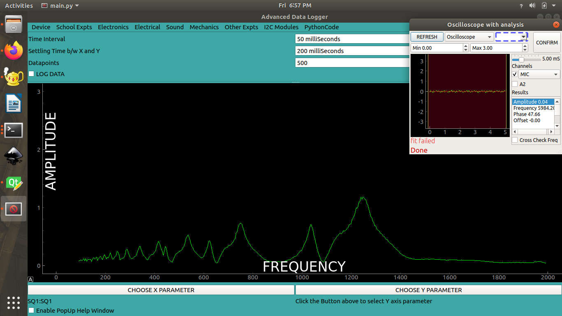Open the Oscilloscope mode dropdown
Viewport: 562px width, 316px height.
pos(469,37)
